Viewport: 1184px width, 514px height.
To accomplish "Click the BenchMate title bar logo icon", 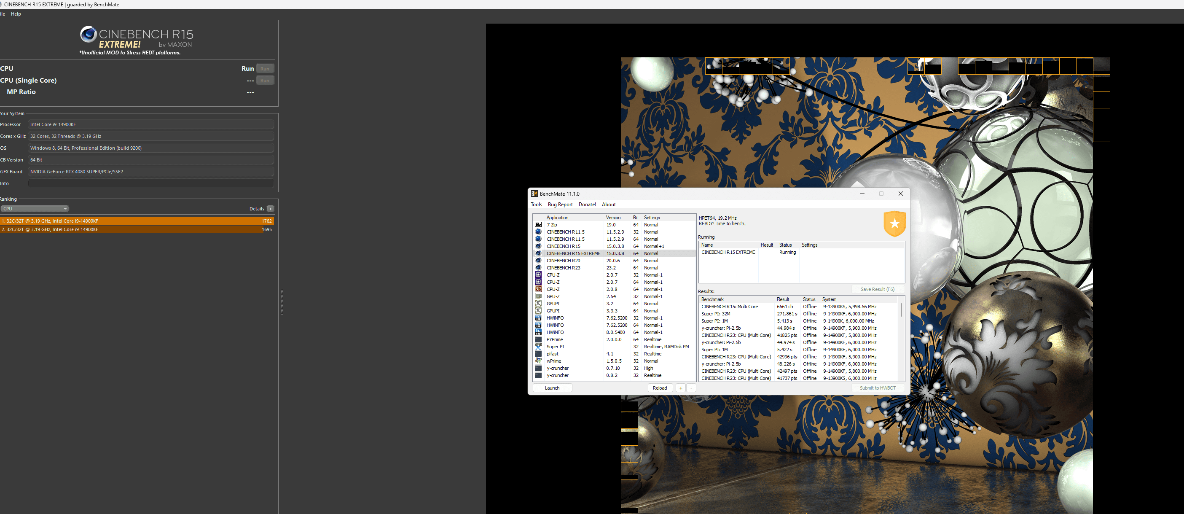I will 534,194.
